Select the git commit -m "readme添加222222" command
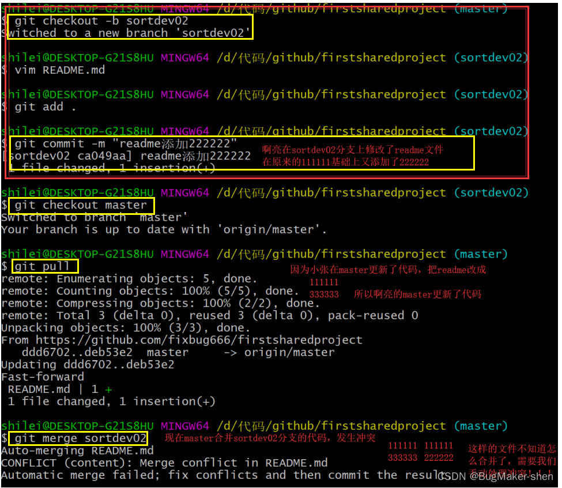 pyautogui.click(x=126, y=143)
